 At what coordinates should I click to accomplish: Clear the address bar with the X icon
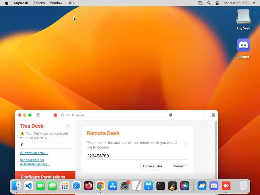(x=171, y=115)
